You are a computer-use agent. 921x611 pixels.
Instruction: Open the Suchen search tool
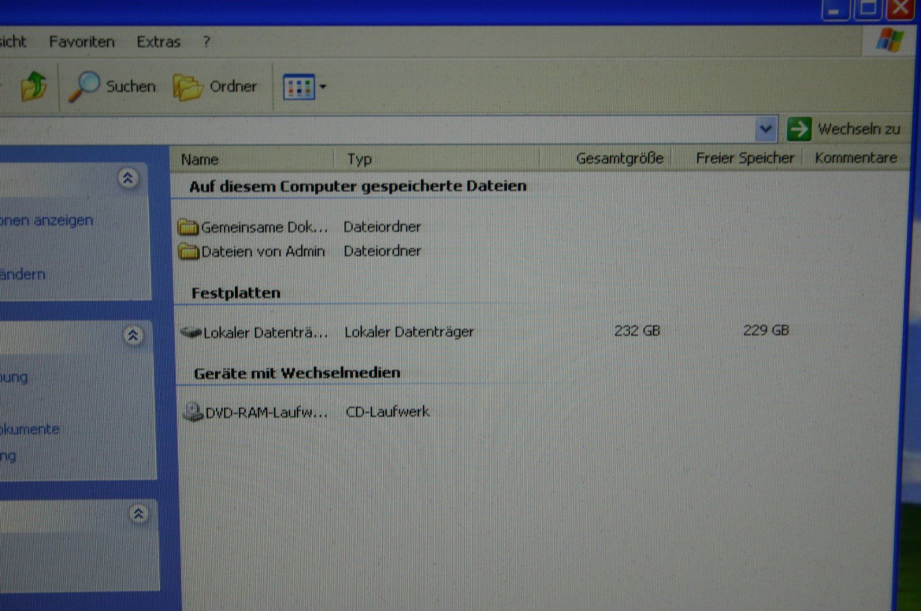coord(113,86)
